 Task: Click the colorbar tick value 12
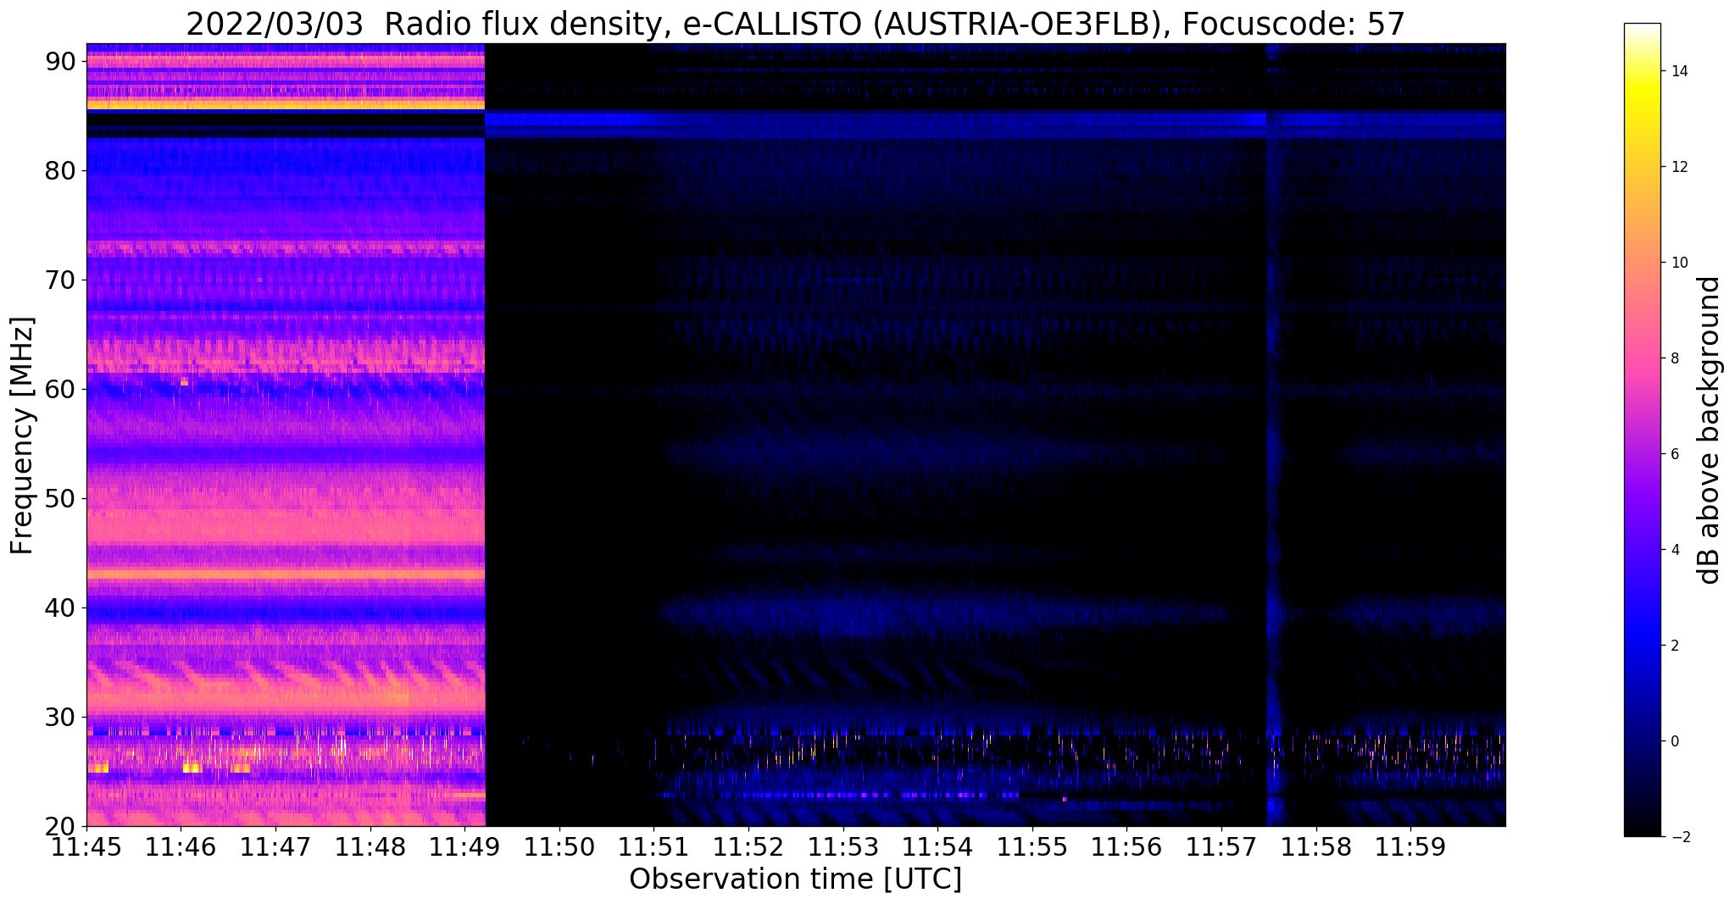1678,167
